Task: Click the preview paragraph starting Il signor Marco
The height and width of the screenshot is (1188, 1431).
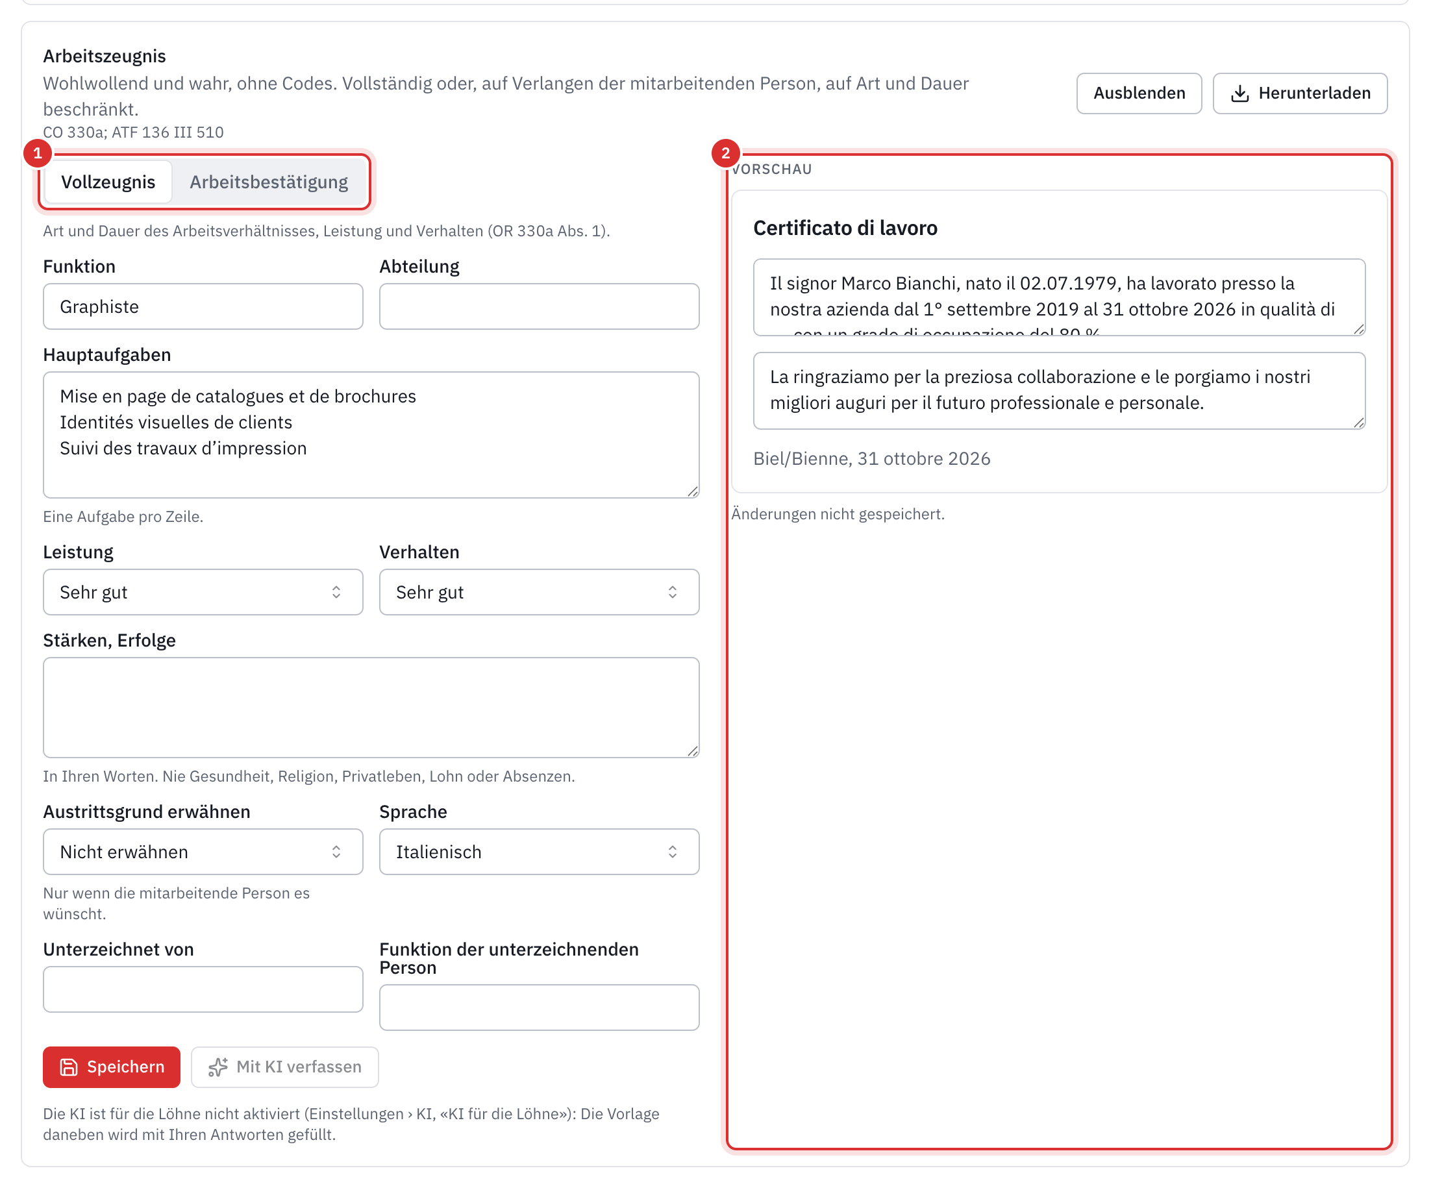Action: (x=1059, y=297)
